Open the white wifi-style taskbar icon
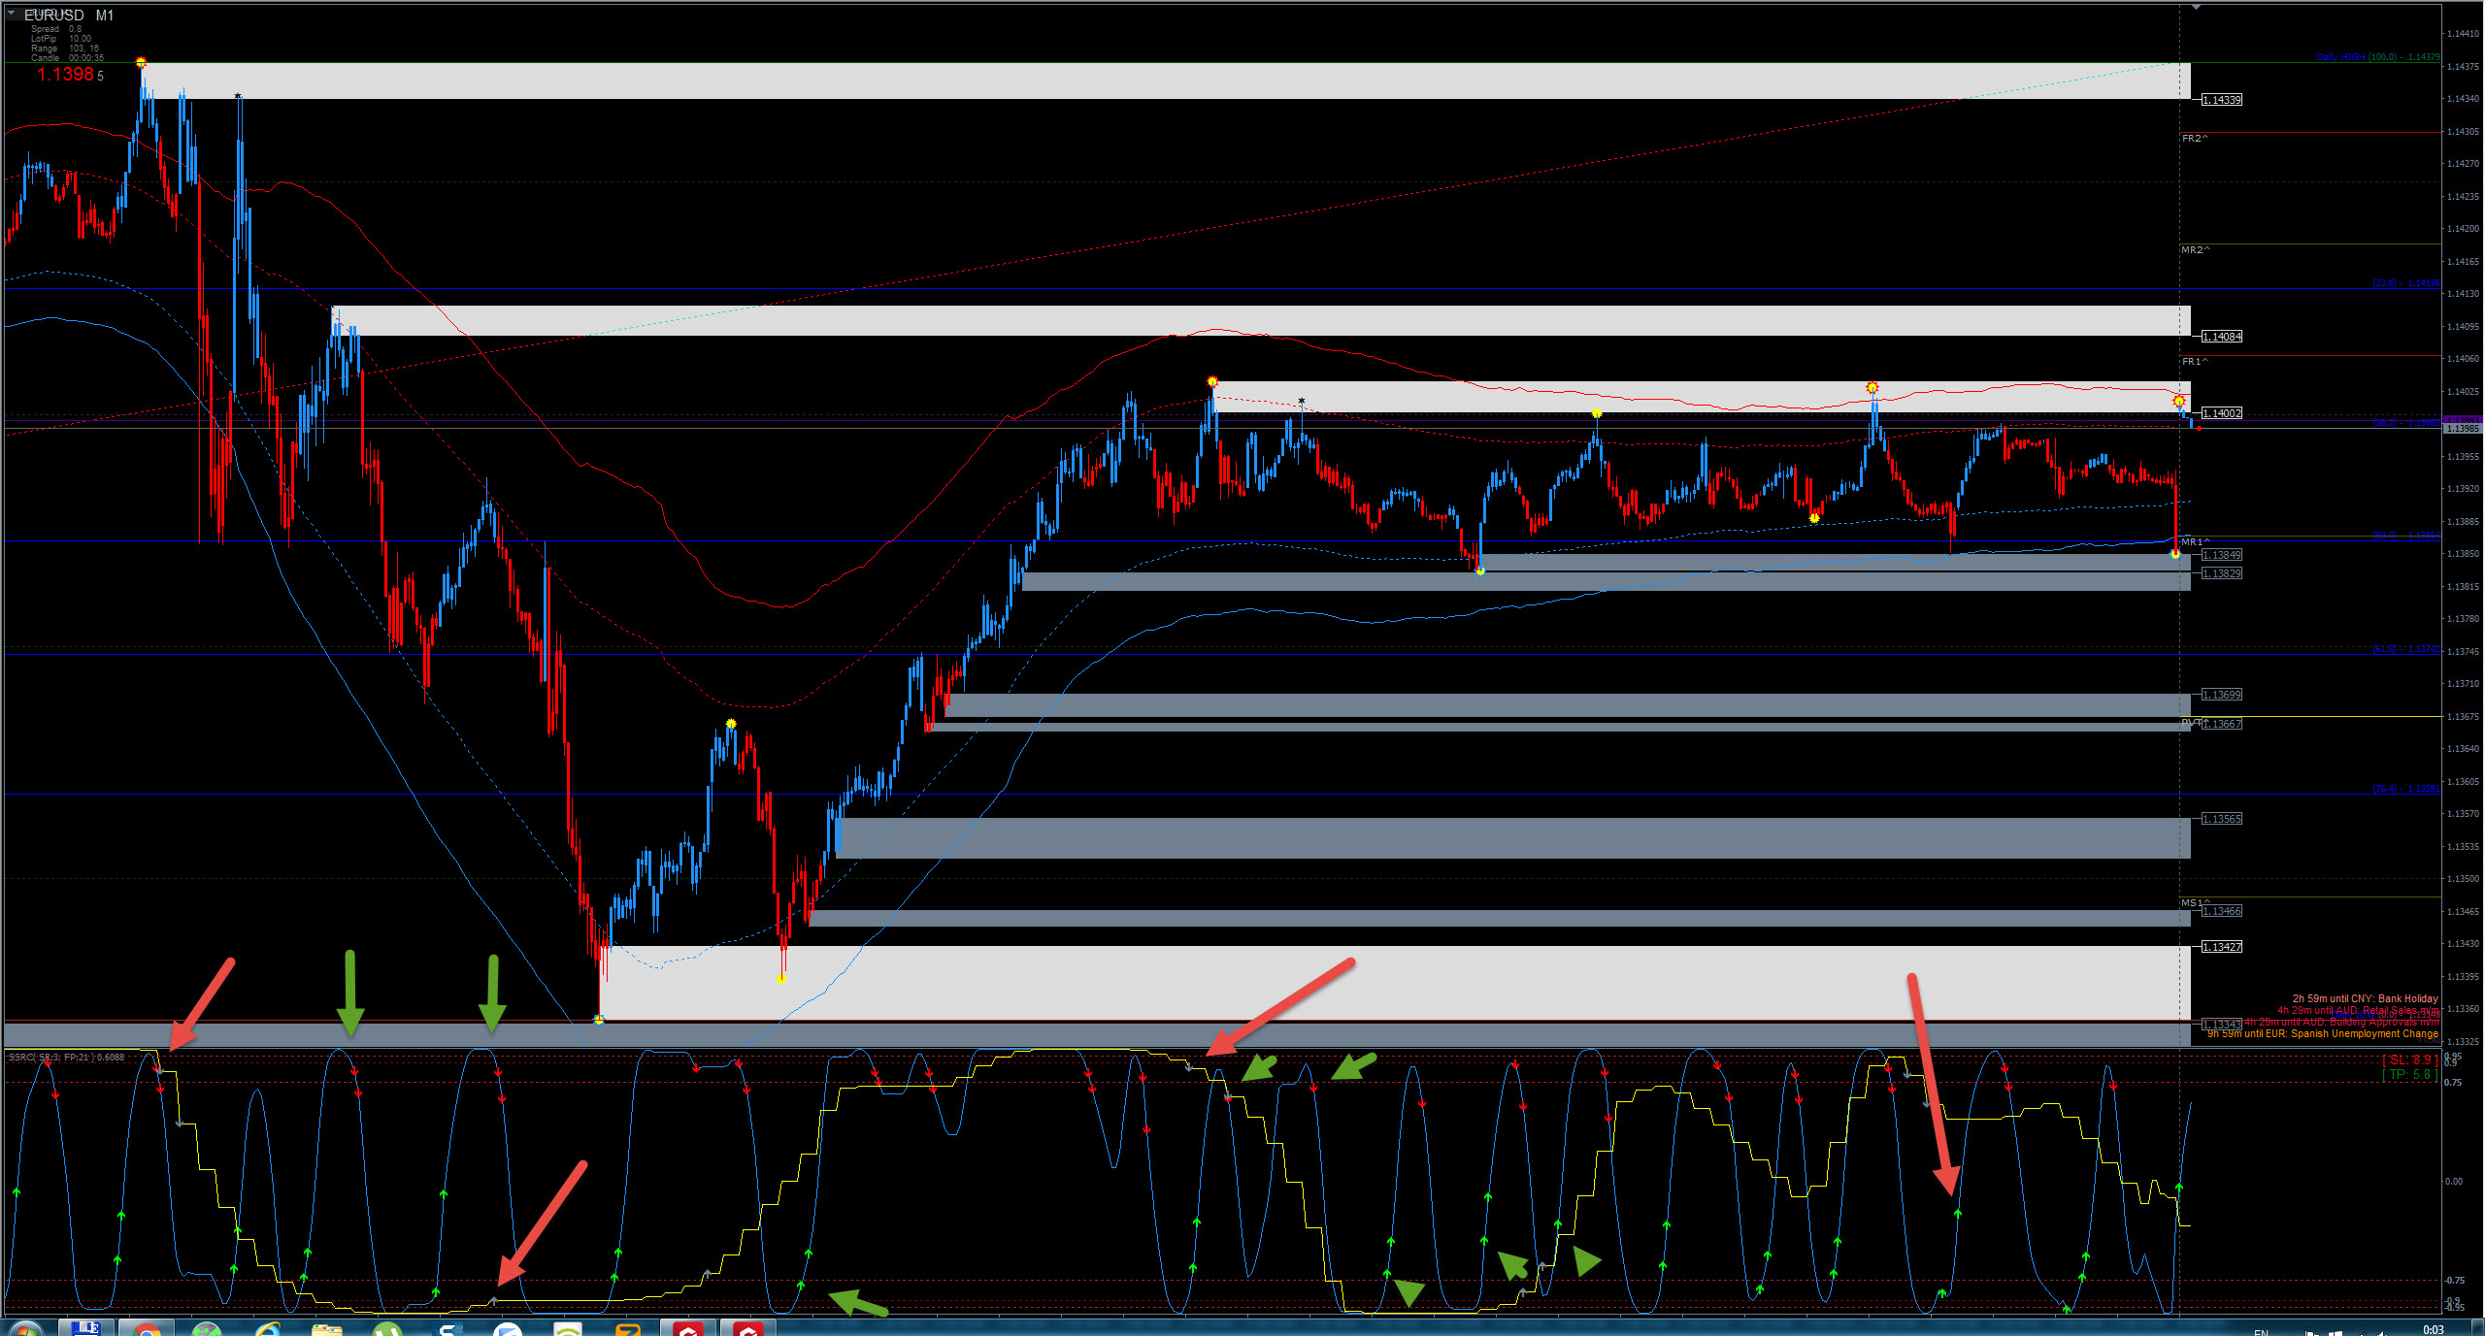 tap(568, 1328)
